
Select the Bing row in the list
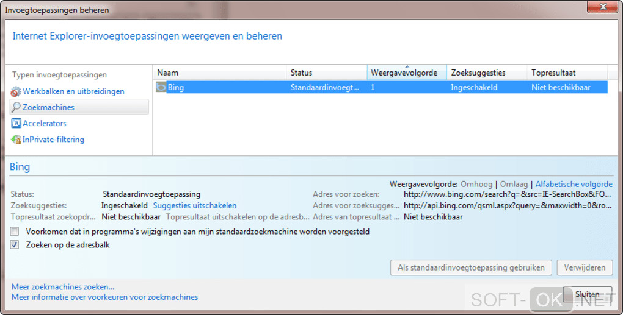tap(381, 87)
